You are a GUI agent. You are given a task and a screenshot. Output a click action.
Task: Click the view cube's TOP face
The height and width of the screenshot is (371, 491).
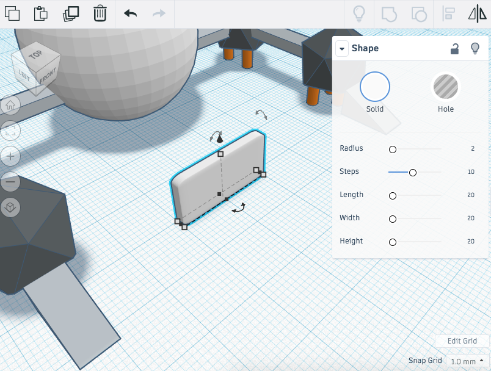(36, 55)
